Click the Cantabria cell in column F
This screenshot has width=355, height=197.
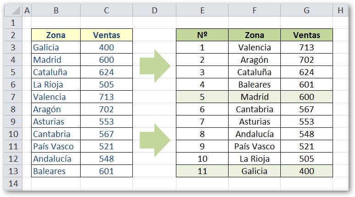point(255,109)
